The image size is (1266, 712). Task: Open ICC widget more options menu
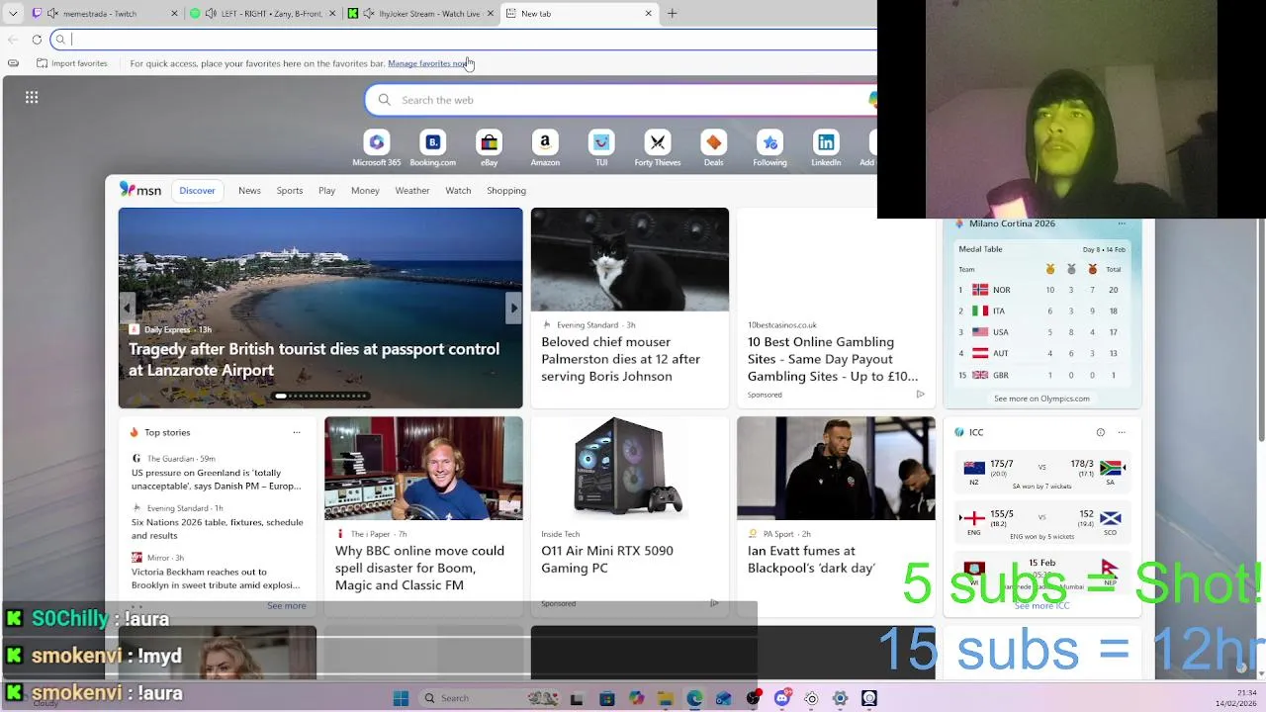pyautogui.click(x=1122, y=432)
